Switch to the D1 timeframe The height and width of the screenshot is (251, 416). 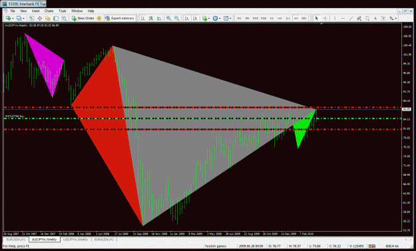click(x=288, y=18)
